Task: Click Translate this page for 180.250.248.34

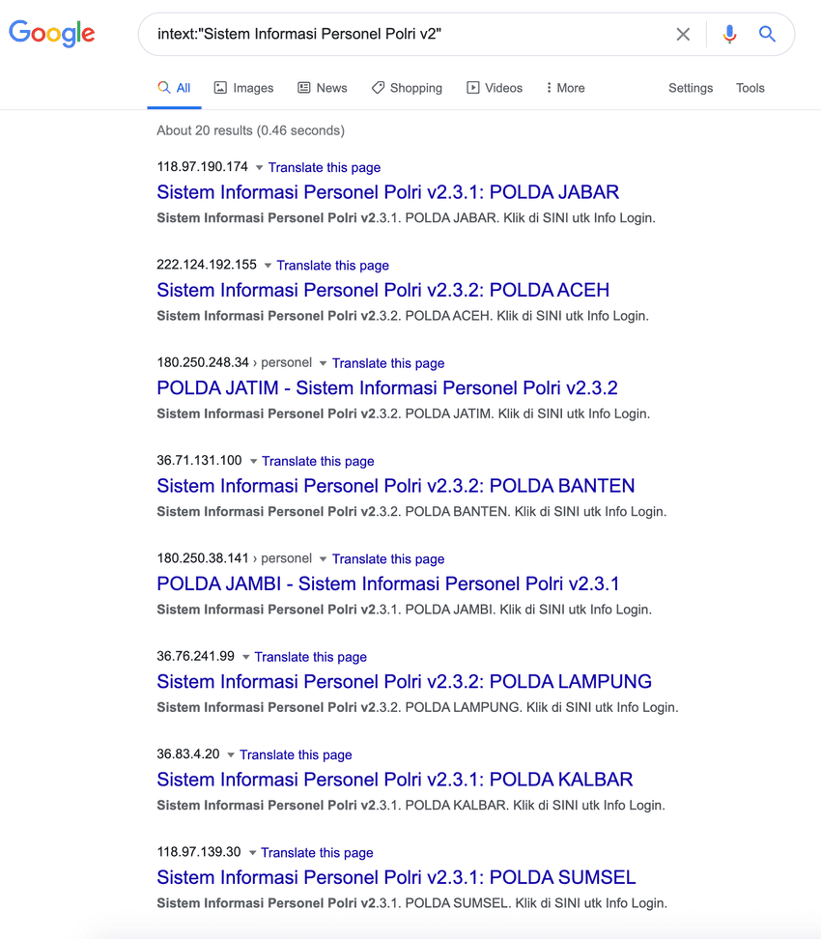Action: 388,363
